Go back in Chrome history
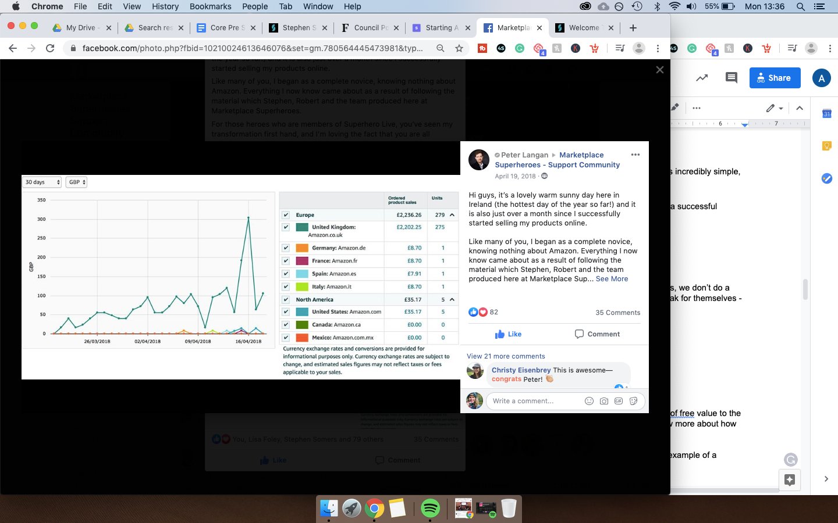The image size is (838, 523). (13, 48)
